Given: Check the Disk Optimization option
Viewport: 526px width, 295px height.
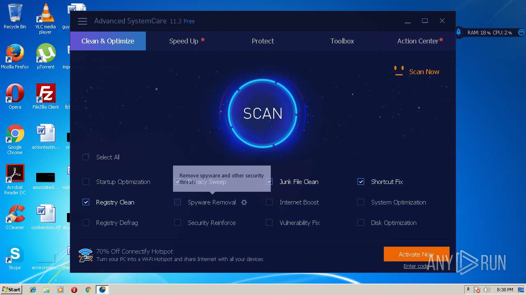Looking at the screenshot, I should (x=361, y=222).
